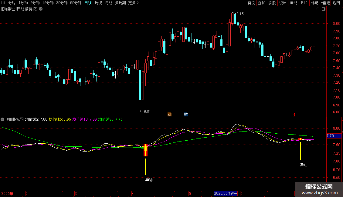This screenshot has height=197, width=343.
Task: Toggle the left side panel icon
Action: point(3,3)
